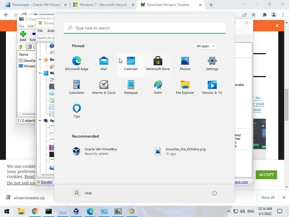
Task: Close the Chrome downloads bar
Action: coord(284,198)
